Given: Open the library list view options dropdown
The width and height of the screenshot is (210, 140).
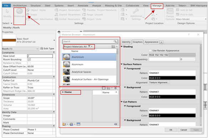Looking at the screenshot, I should [x=109, y=88].
